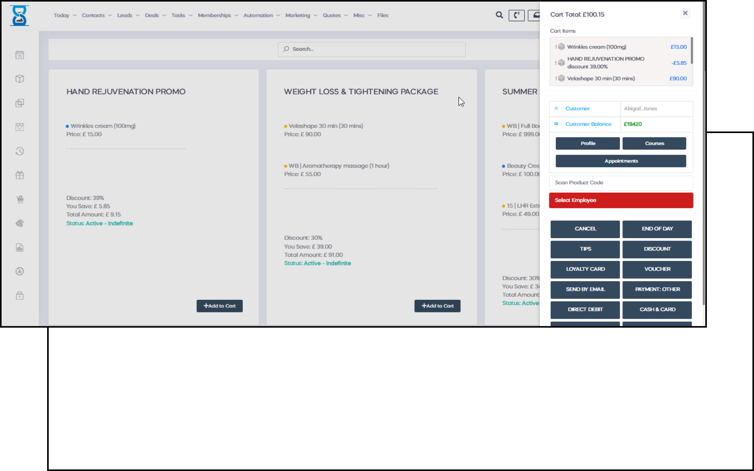The width and height of the screenshot is (754, 471).
Task: Click the Scan Product Code field
Action: pos(621,183)
